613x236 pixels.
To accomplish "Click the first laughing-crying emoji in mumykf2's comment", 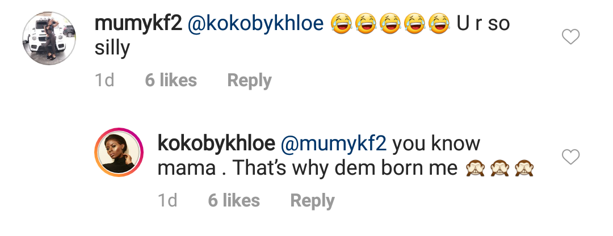I will (x=341, y=24).
